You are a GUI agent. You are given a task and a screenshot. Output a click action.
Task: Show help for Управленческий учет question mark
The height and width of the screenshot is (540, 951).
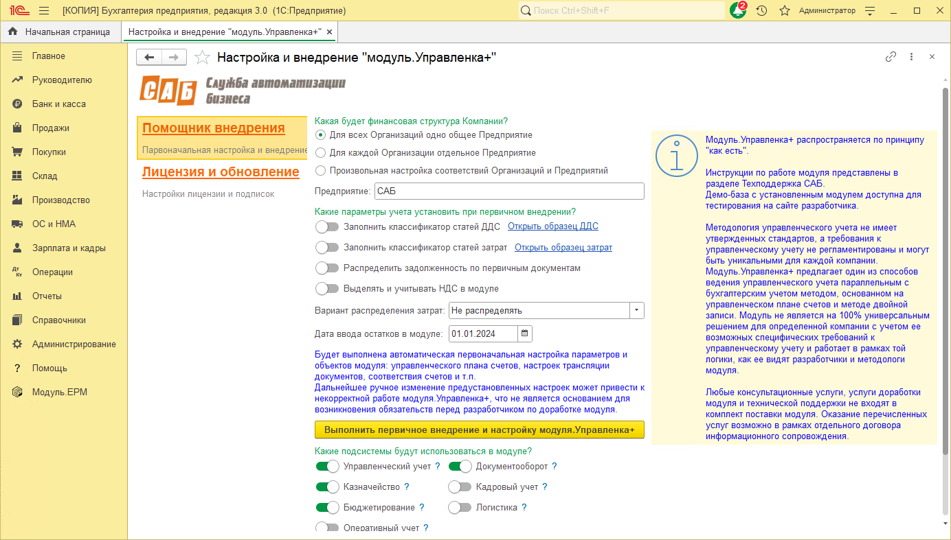(438, 467)
